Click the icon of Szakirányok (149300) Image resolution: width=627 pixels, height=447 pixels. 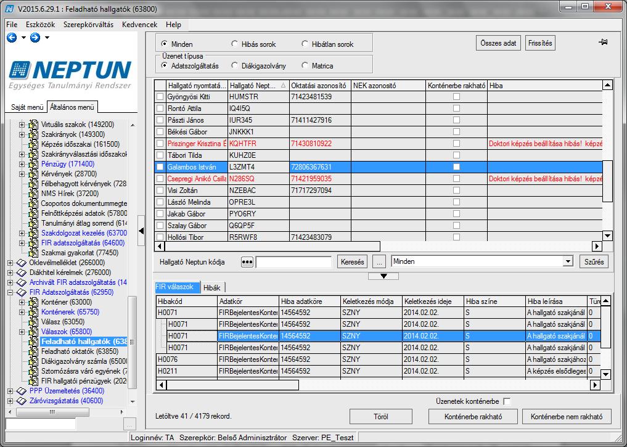click(33, 134)
